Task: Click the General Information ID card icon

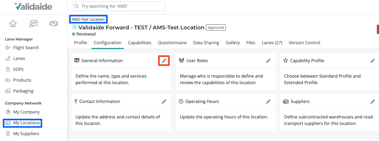Action: coord(77,61)
